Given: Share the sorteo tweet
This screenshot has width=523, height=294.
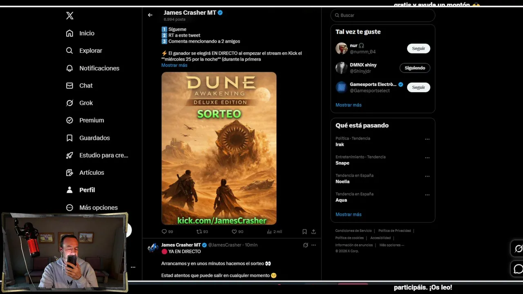Looking at the screenshot, I should [313, 232].
